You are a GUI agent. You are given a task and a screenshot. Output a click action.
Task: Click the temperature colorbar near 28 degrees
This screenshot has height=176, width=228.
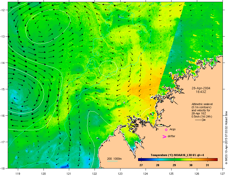tap(158, 160)
